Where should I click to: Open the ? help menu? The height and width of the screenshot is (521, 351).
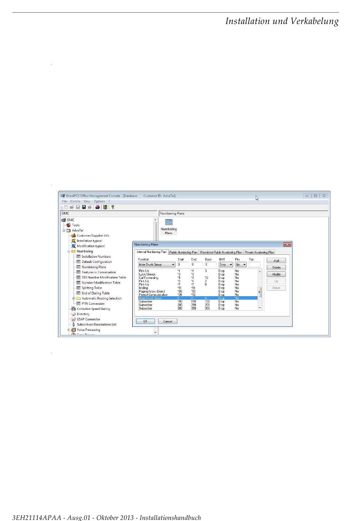pyautogui.click(x=109, y=202)
